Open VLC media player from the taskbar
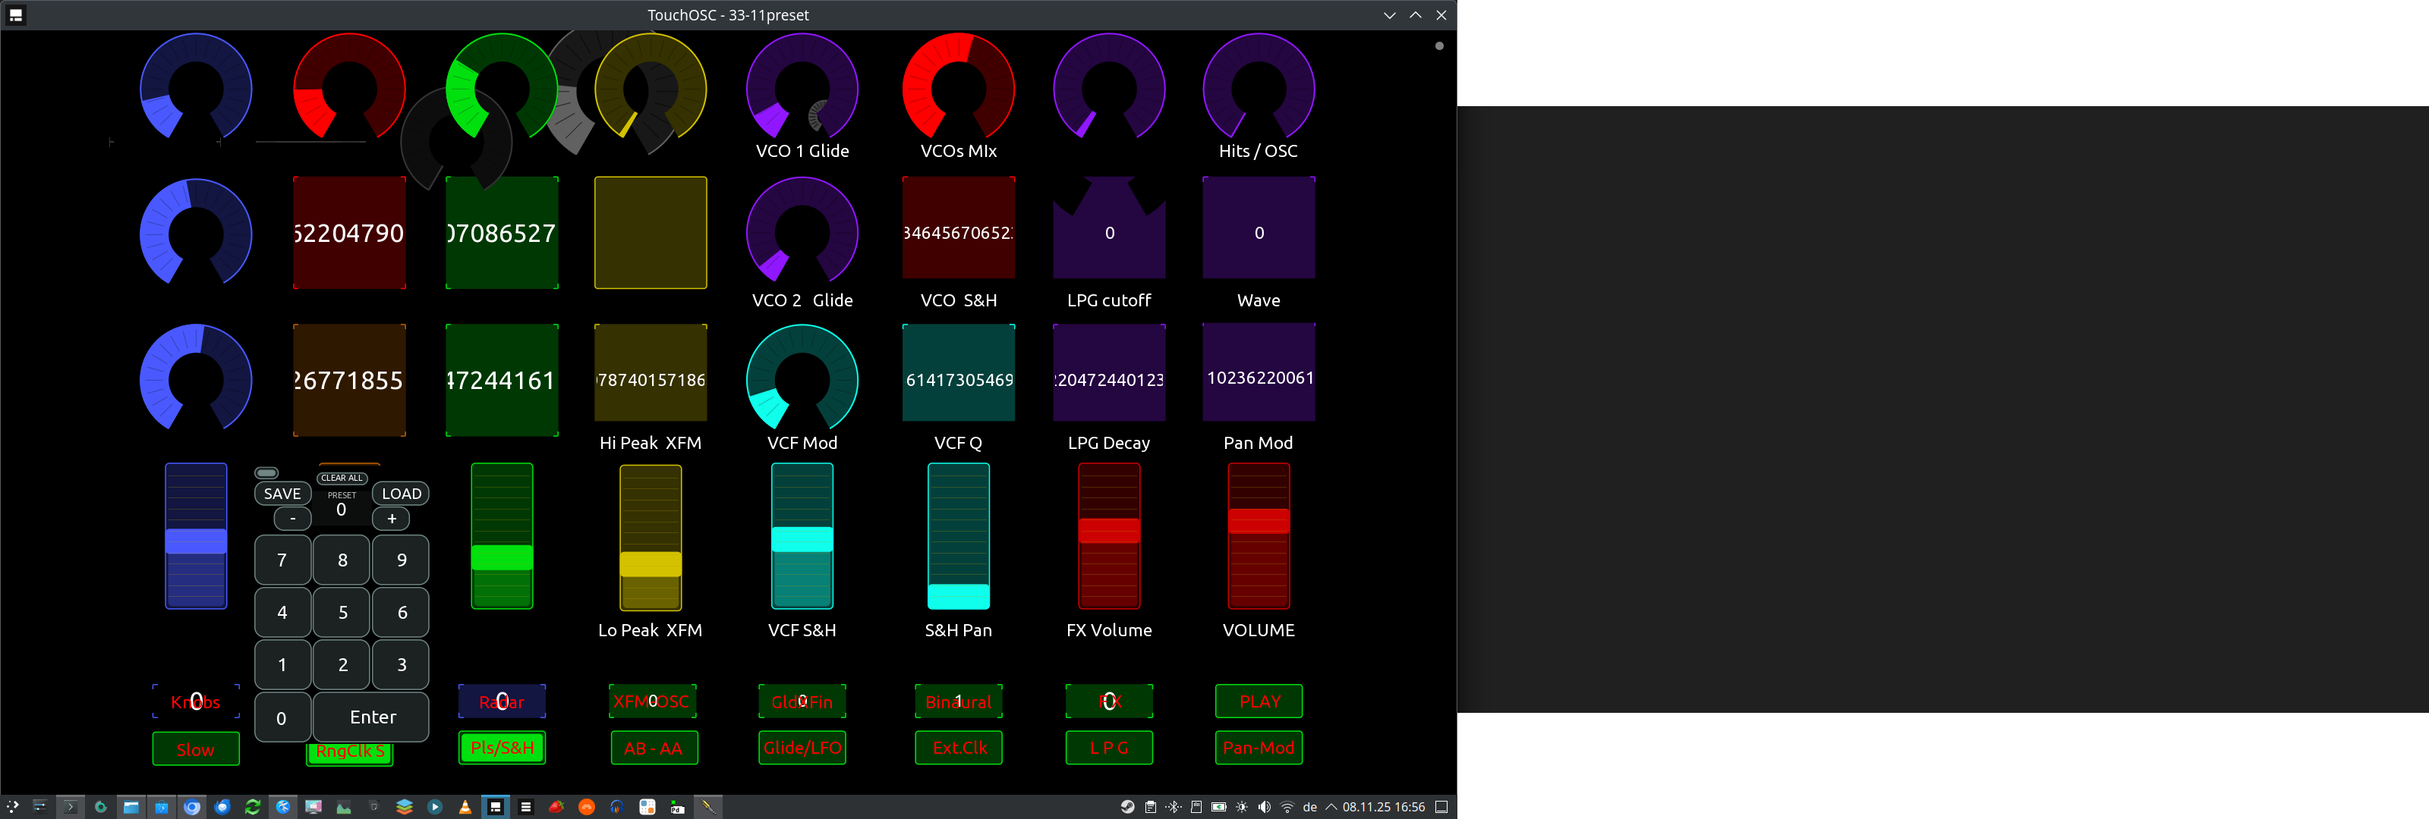 465,807
